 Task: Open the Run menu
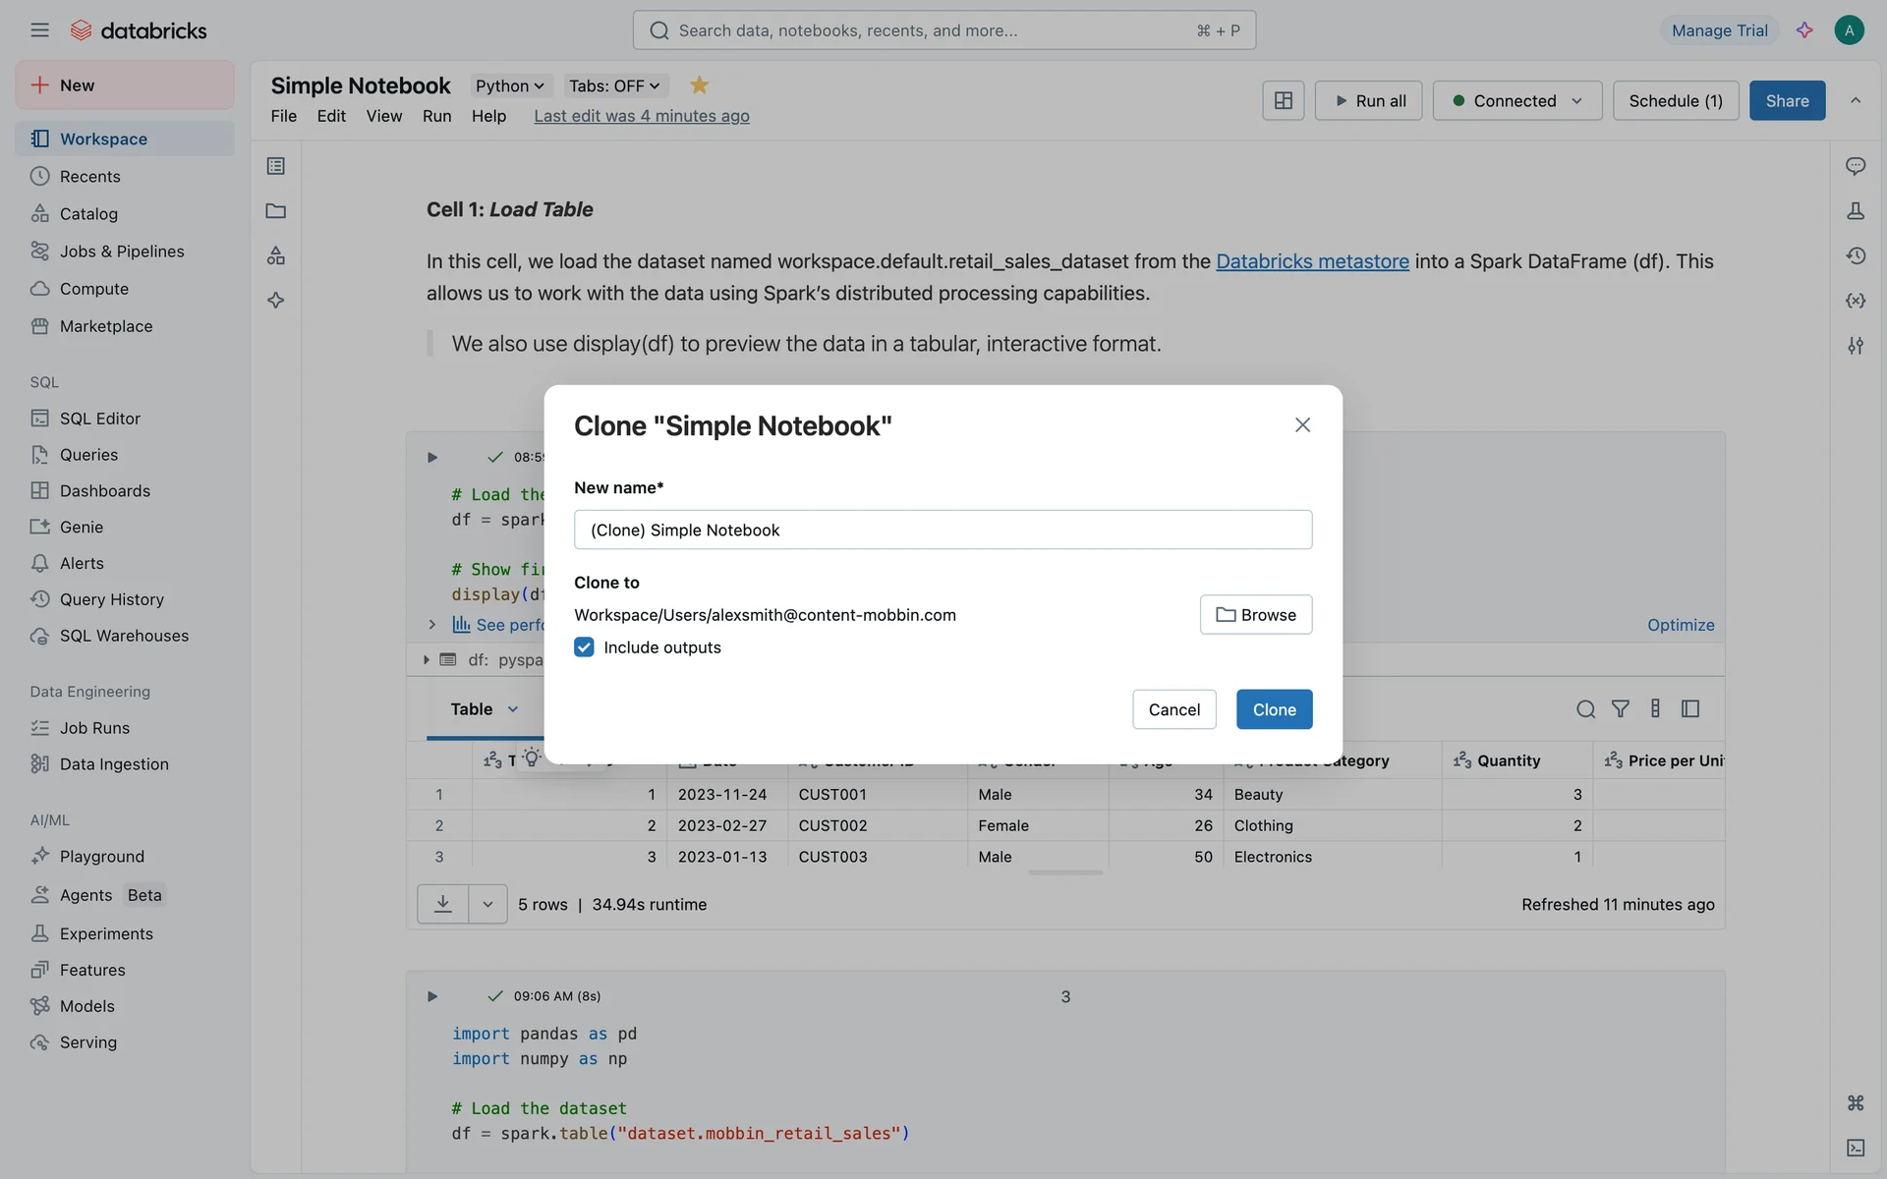[436, 116]
